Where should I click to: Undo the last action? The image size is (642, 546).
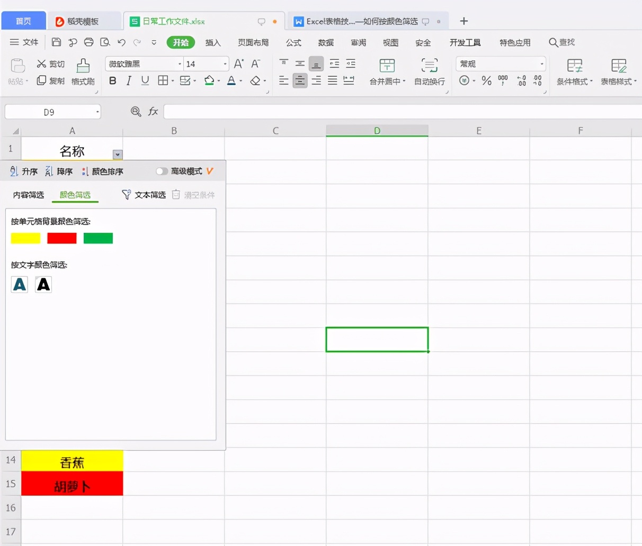pos(121,42)
